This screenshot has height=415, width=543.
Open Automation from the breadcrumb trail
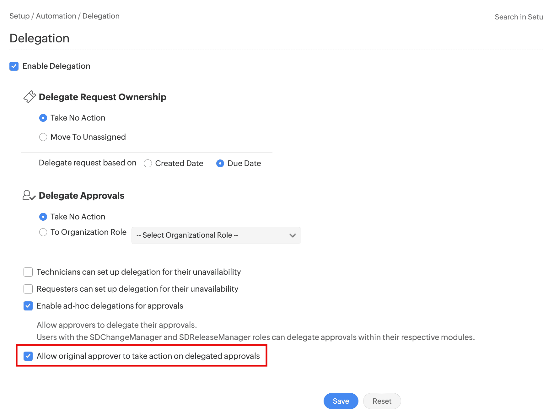point(56,16)
